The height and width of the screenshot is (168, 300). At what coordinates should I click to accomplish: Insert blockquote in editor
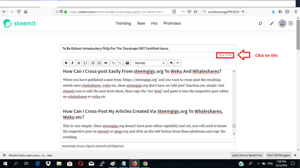click(x=105, y=63)
